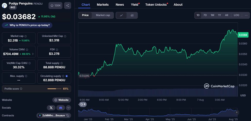Open the project Website link
Image resolution: width=251 pixels, height=121 pixels.
(62, 100)
